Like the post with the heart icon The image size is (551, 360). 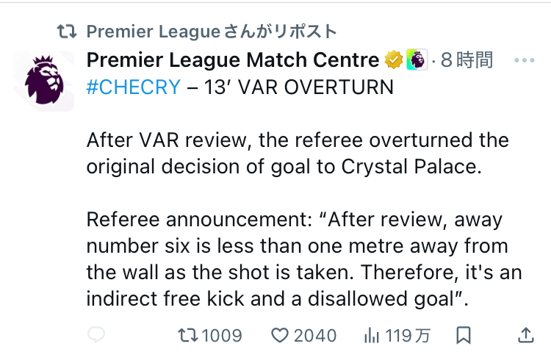point(280,336)
